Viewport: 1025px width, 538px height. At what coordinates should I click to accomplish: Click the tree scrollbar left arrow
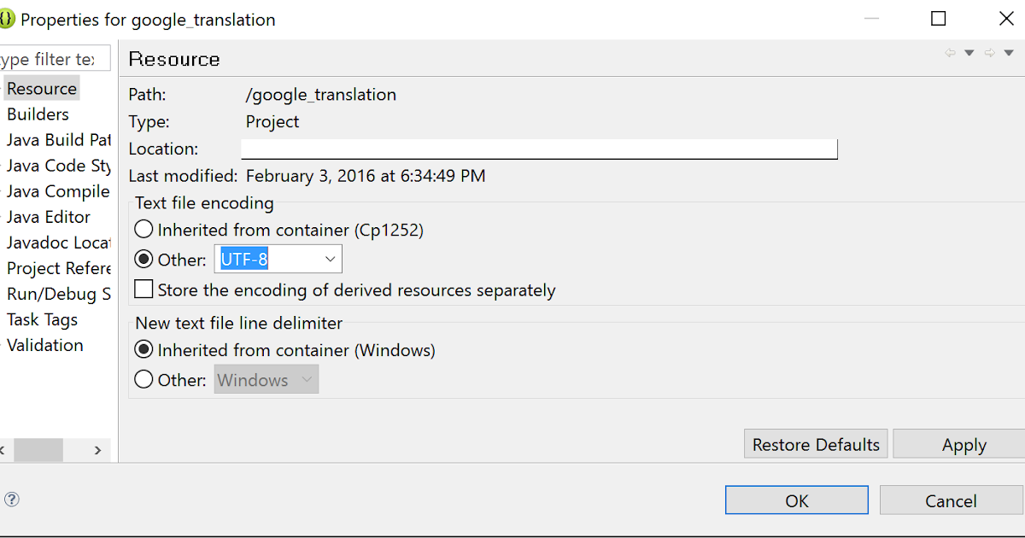pyautogui.click(x=3, y=449)
